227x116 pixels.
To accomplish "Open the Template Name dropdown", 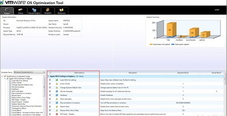I will pyautogui.click(x=30, y=72).
